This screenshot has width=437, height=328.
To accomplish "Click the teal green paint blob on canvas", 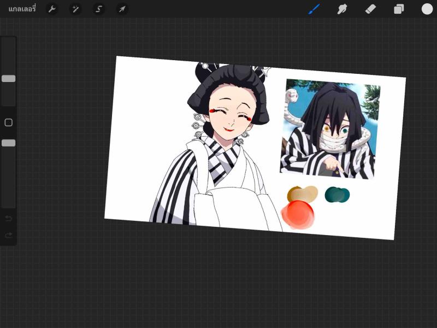I will coord(337,195).
